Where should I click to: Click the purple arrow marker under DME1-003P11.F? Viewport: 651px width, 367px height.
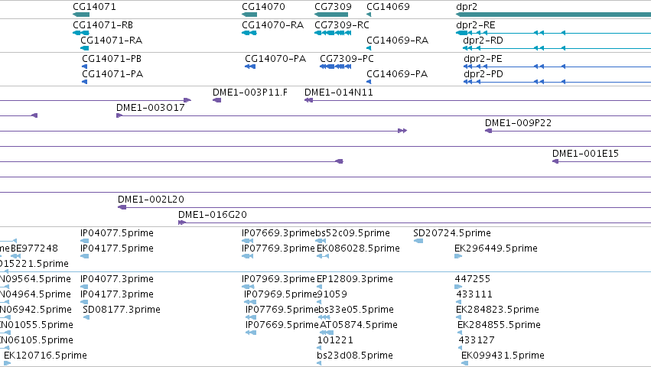pos(216,100)
